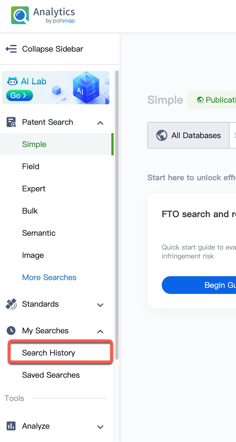The width and height of the screenshot is (236, 442).
Task: Collapse the My Searches section
Action: 101,331
